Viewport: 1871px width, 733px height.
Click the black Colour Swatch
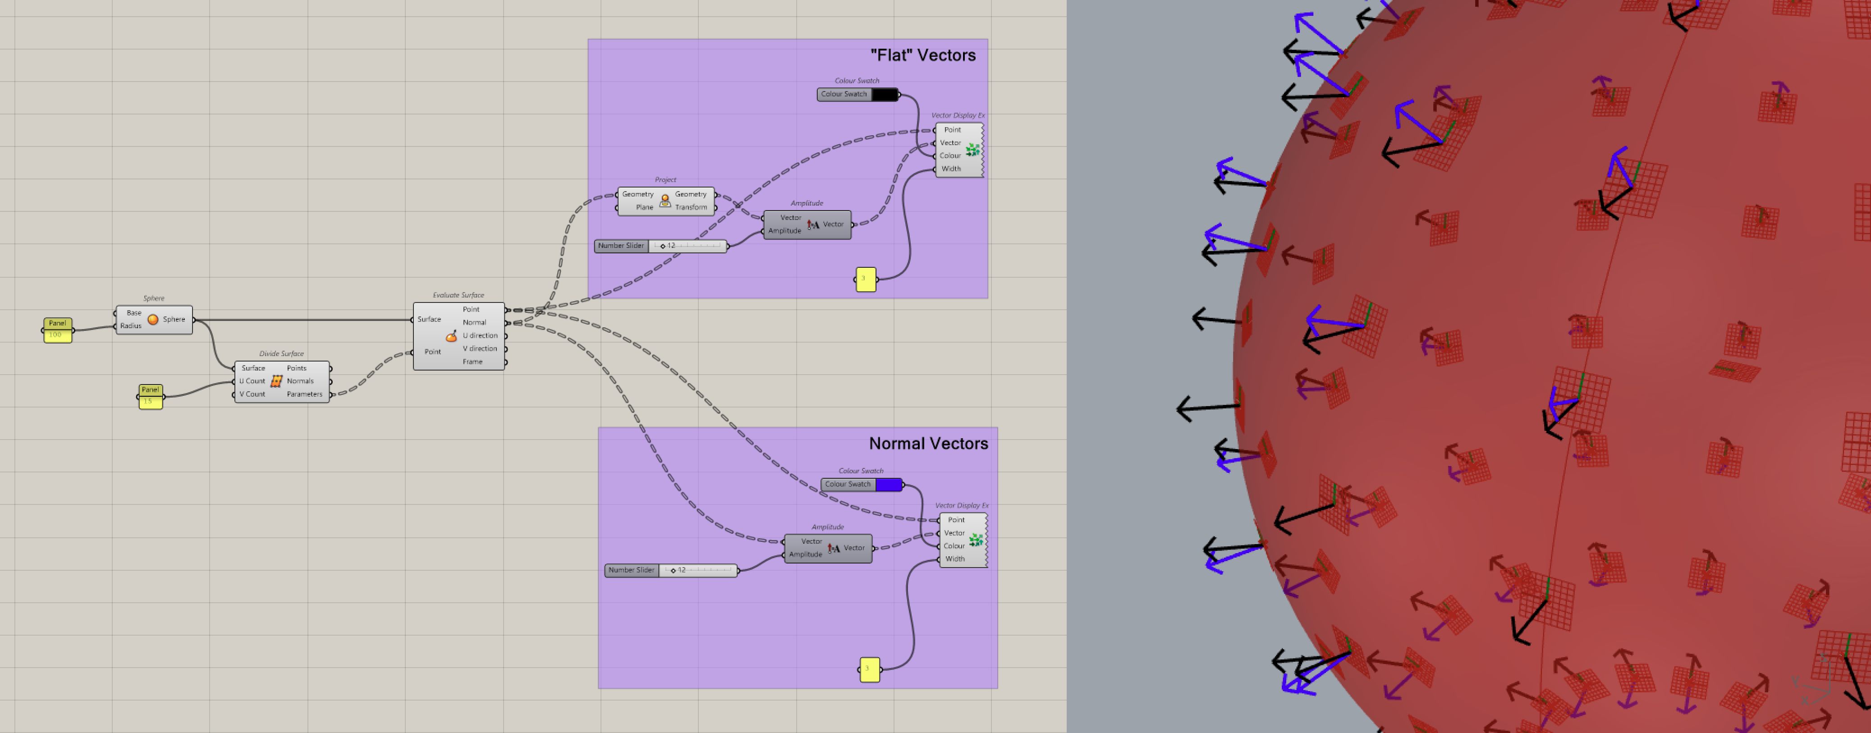click(884, 94)
